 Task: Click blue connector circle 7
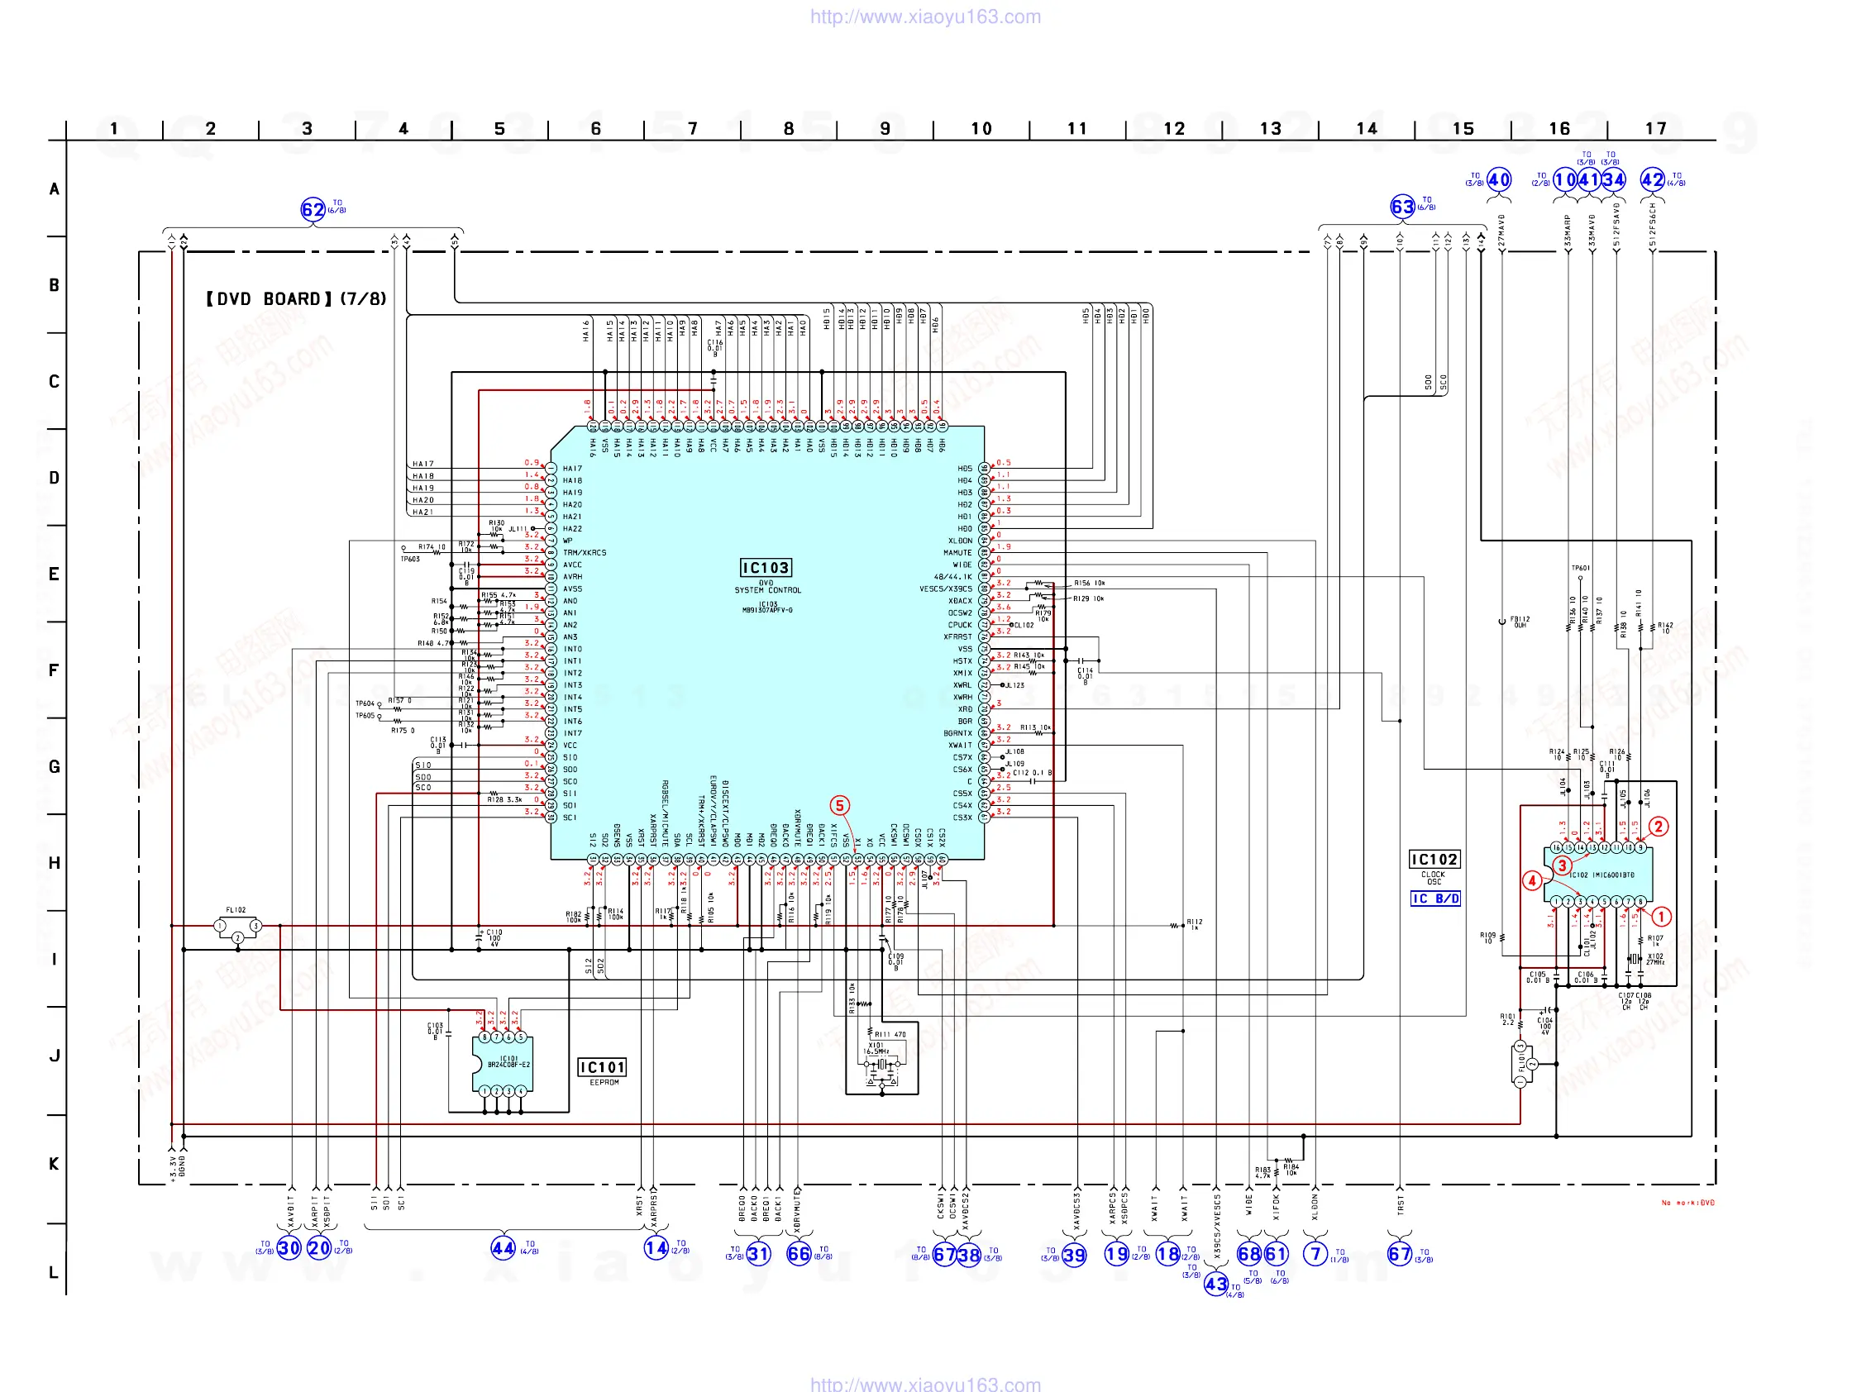click(x=1315, y=1254)
